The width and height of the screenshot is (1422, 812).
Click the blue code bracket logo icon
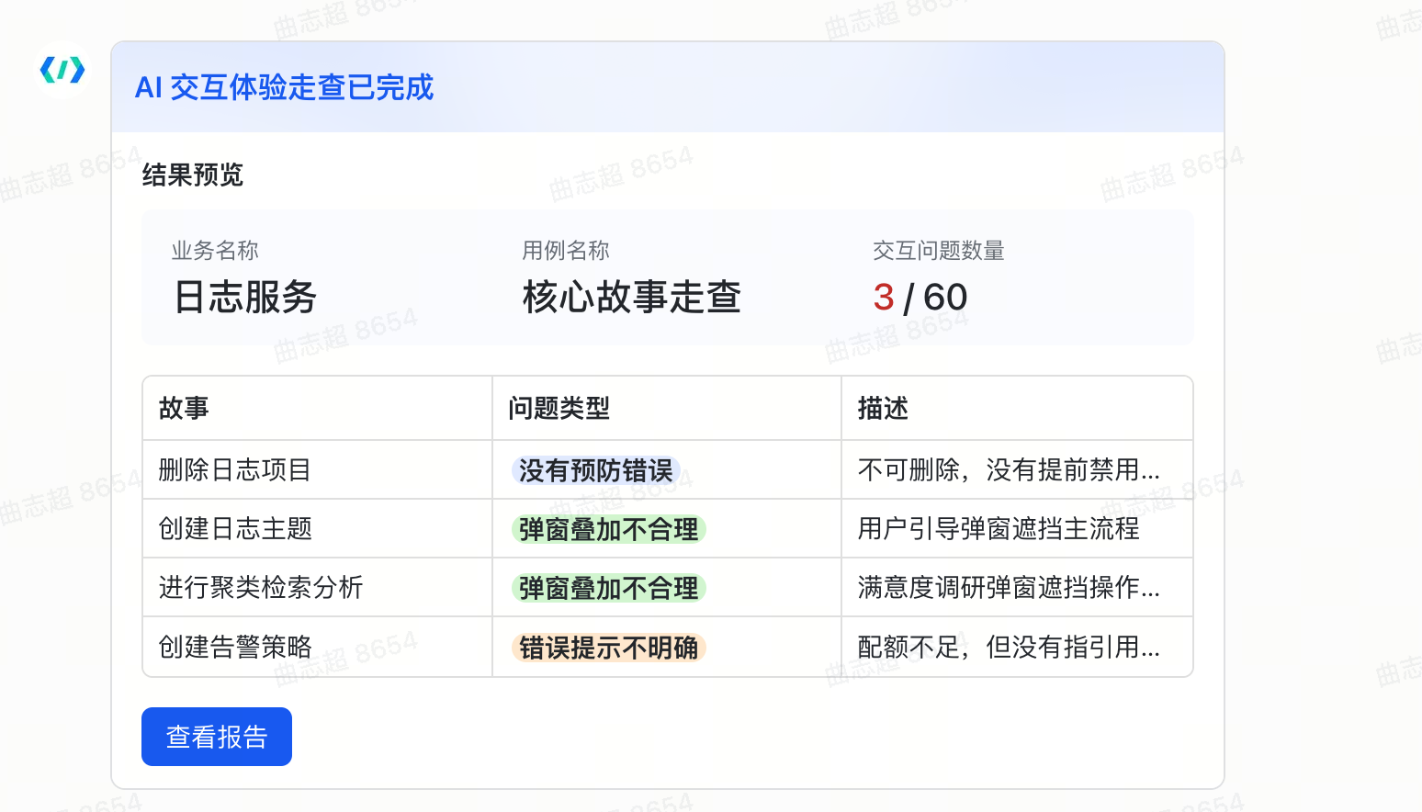coord(62,70)
